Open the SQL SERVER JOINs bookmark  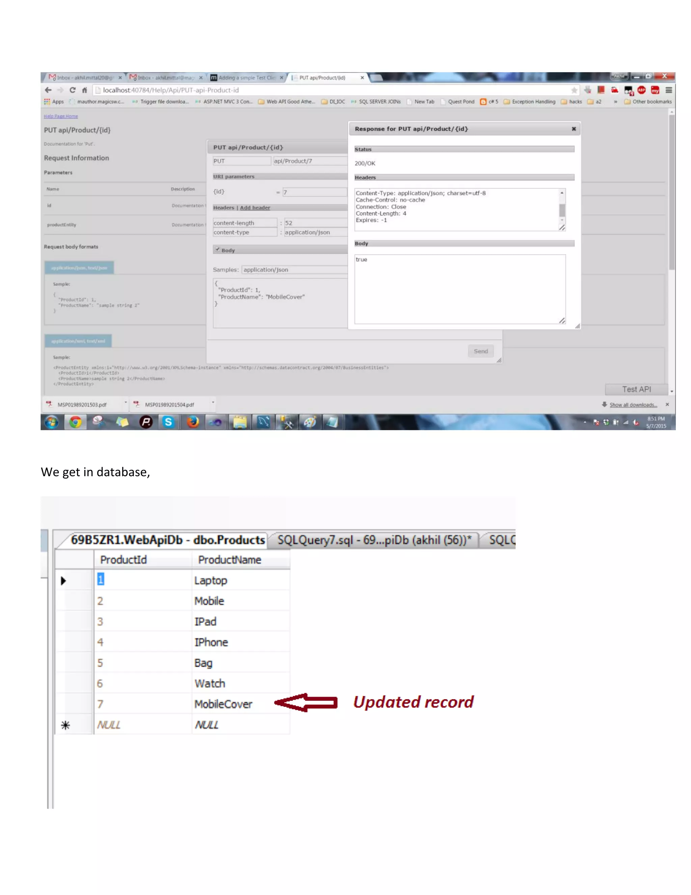click(x=376, y=102)
